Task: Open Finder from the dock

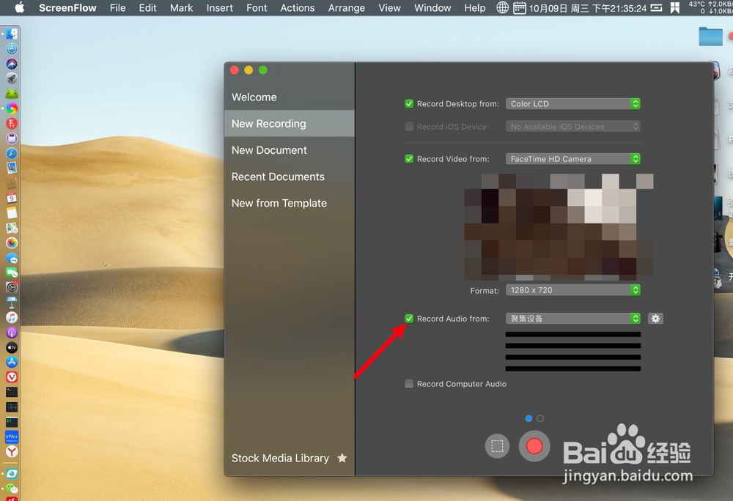Action: (x=12, y=34)
